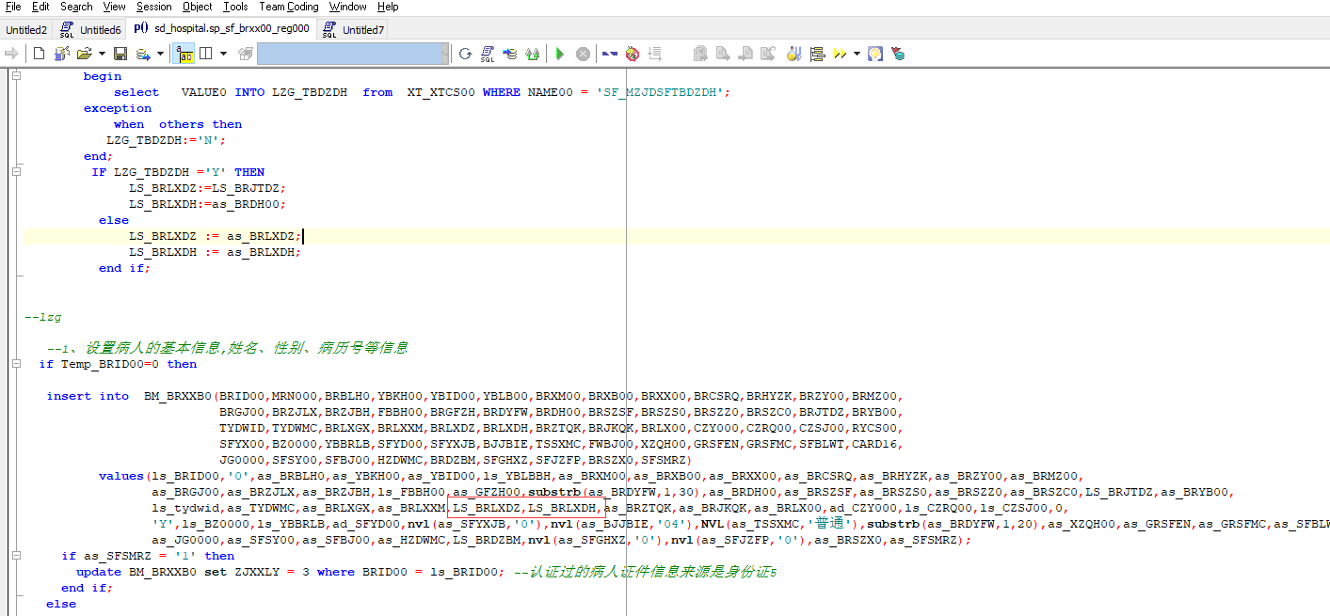Open the dropdown beside the save to database icon

[x=160, y=54]
